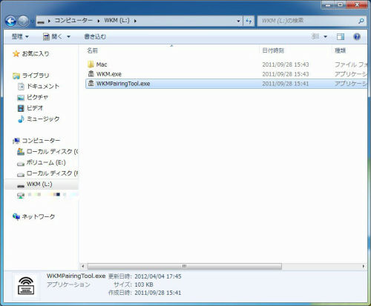Go back with the Back arrow button
Image resolution: width=371 pixels, height=306 pixels.
(10, 21)
